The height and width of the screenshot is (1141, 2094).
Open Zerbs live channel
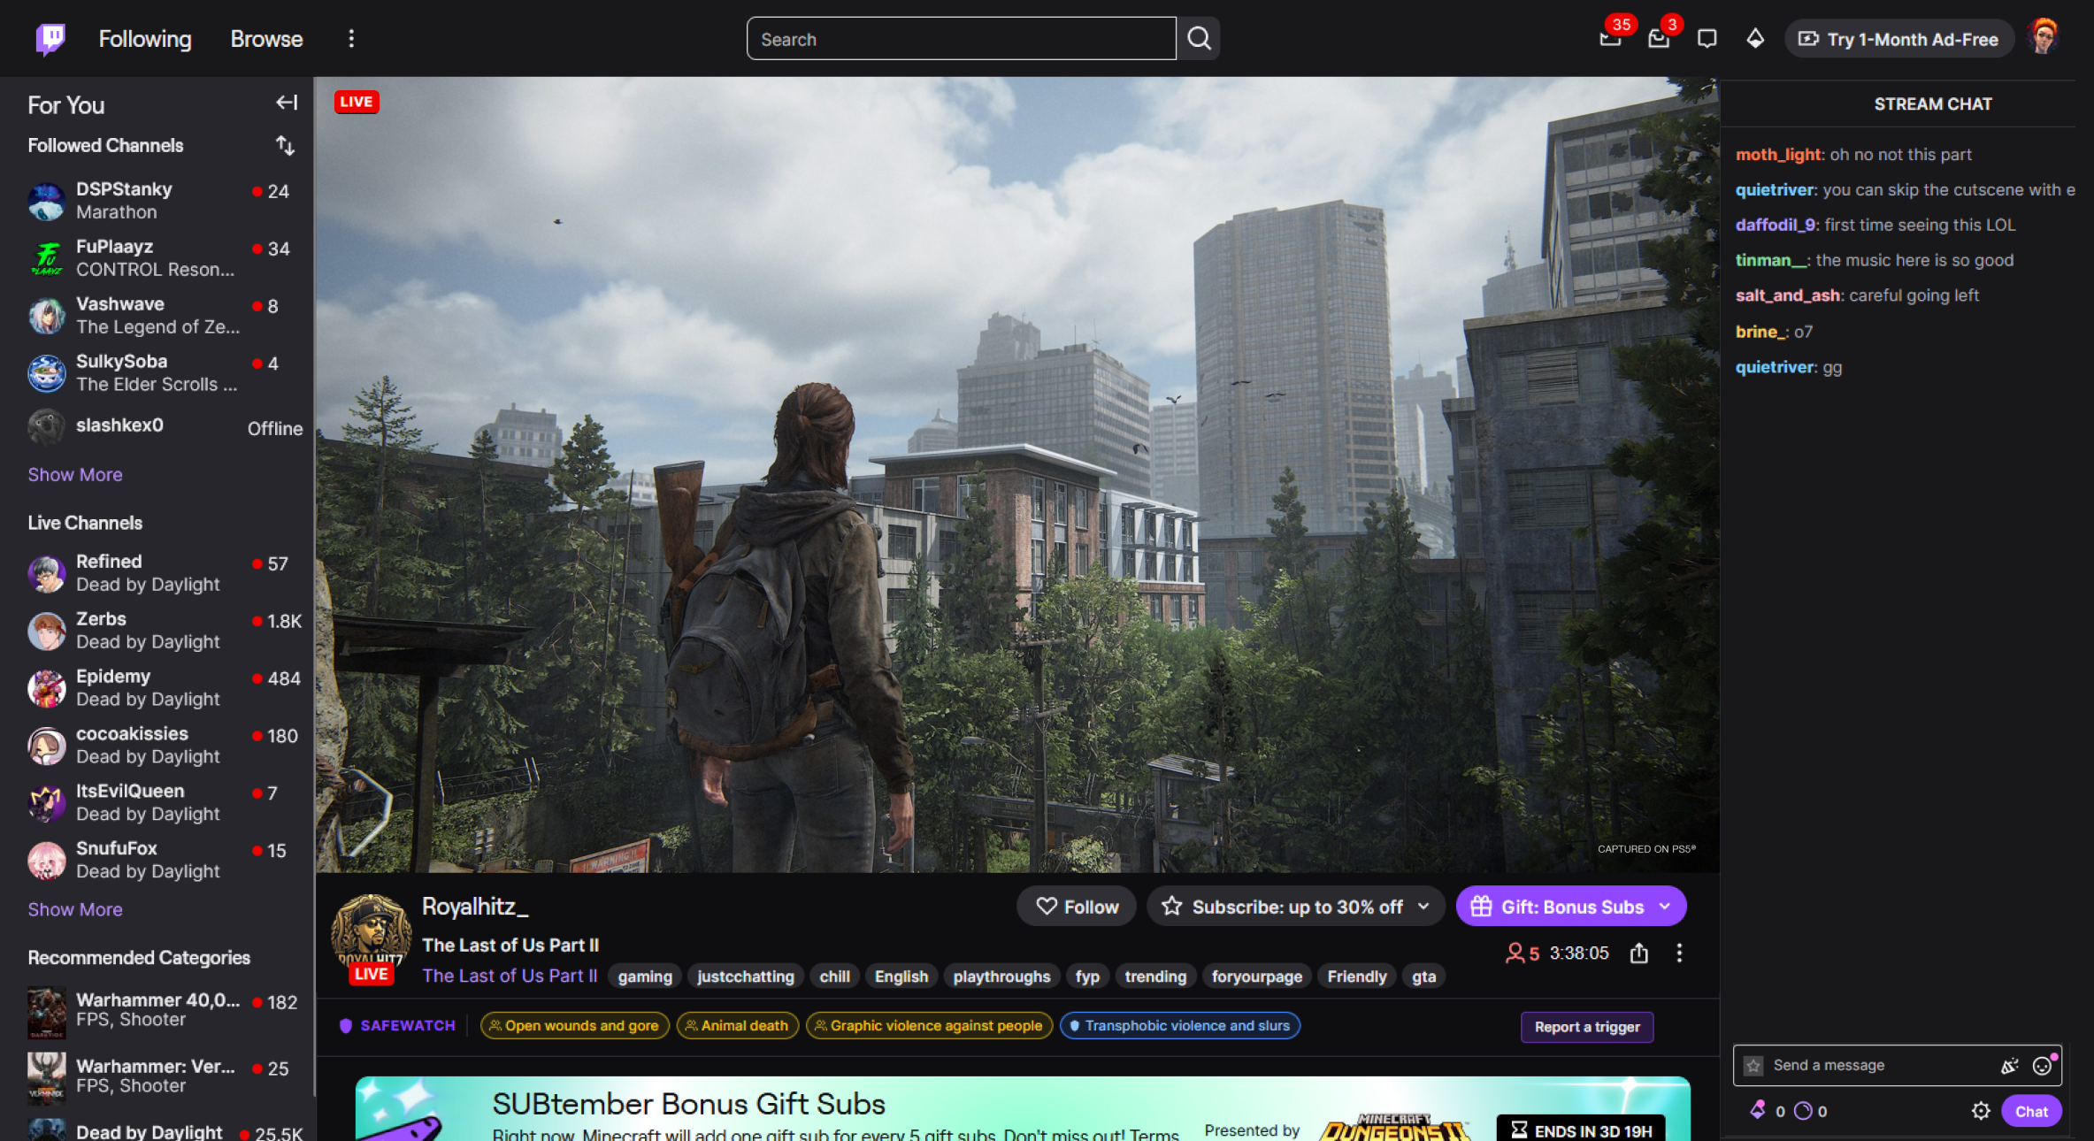[x=157, y=631]
